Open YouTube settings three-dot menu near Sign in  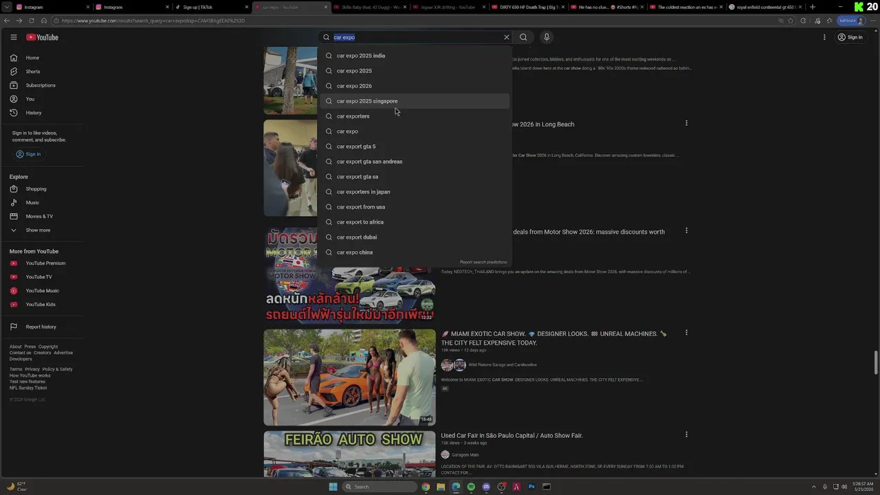pyautogui.click(x=824, y=37)
